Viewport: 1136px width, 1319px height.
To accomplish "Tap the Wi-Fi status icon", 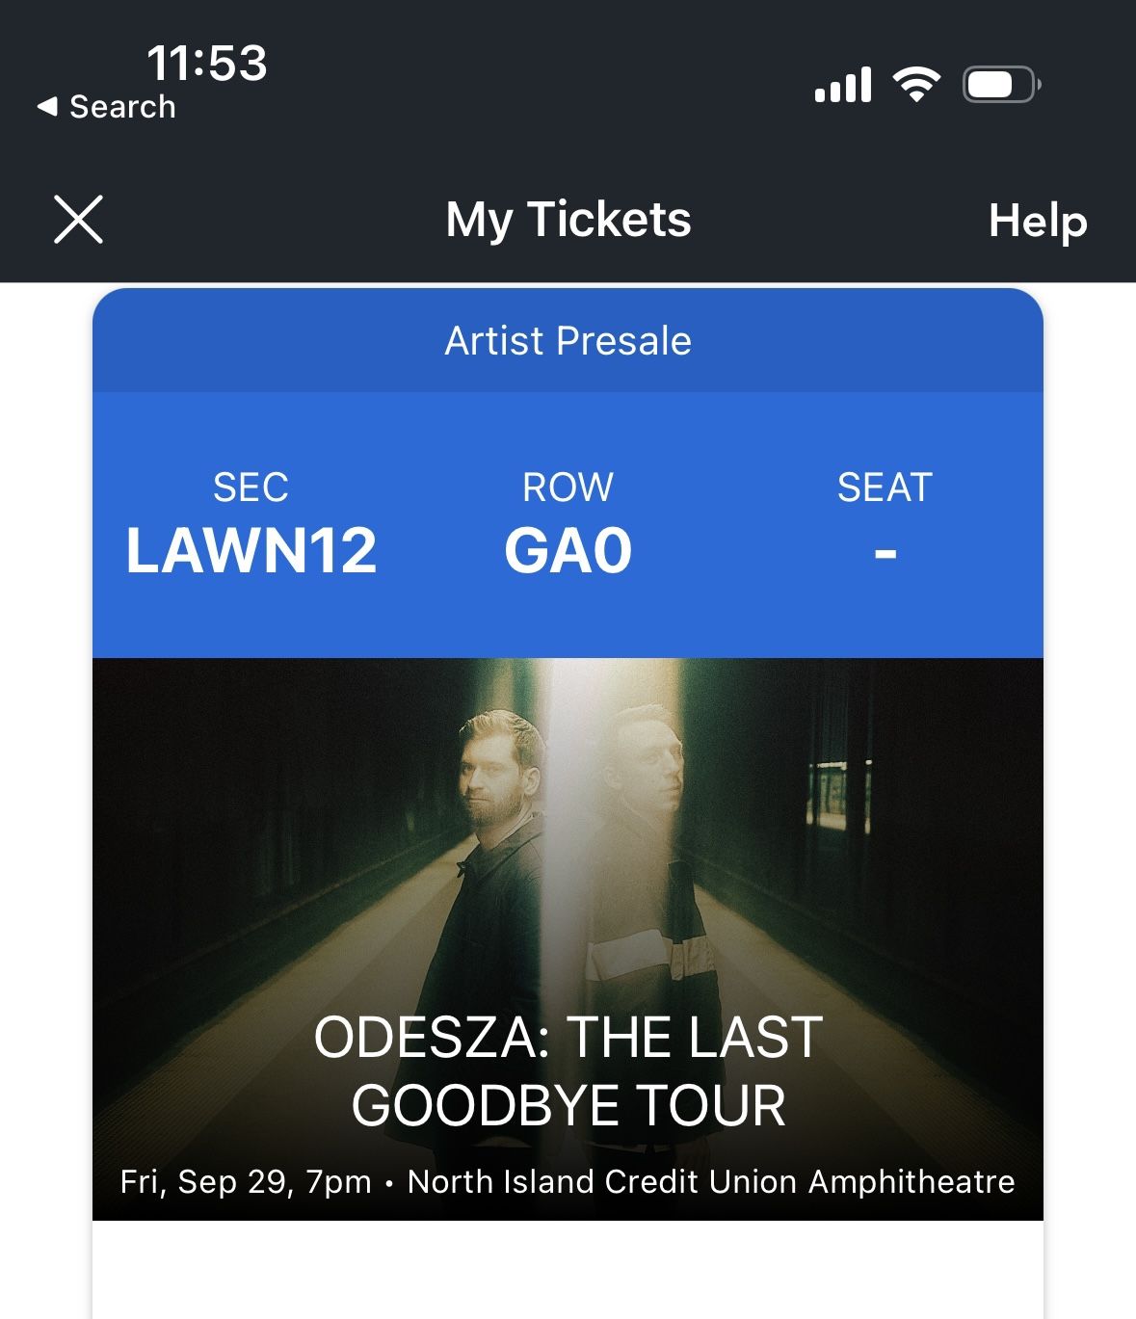I will [x=916, y=85].
